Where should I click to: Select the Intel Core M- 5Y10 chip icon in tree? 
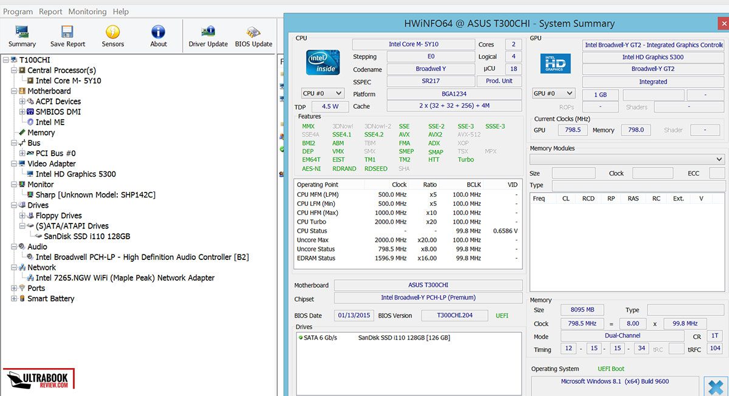pos(30,81)
